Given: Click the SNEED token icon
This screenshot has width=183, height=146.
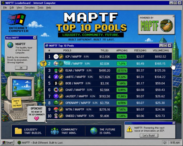Looking at the screenshot, I should tap(56, 116).
